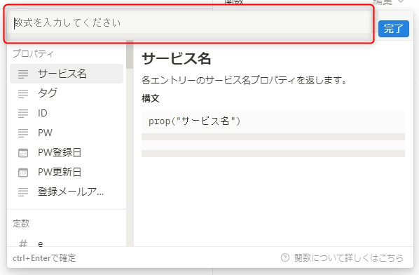The image size is (419, 275).
Task: Click the question mark help icon
Action: point(285,258)
